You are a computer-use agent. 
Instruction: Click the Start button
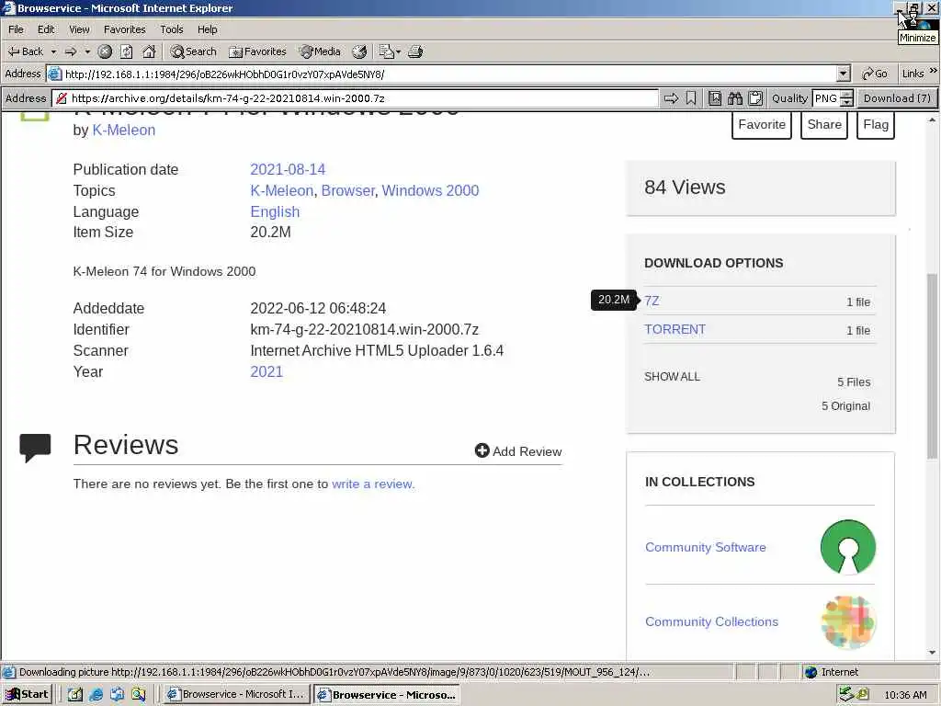[27, 695]
